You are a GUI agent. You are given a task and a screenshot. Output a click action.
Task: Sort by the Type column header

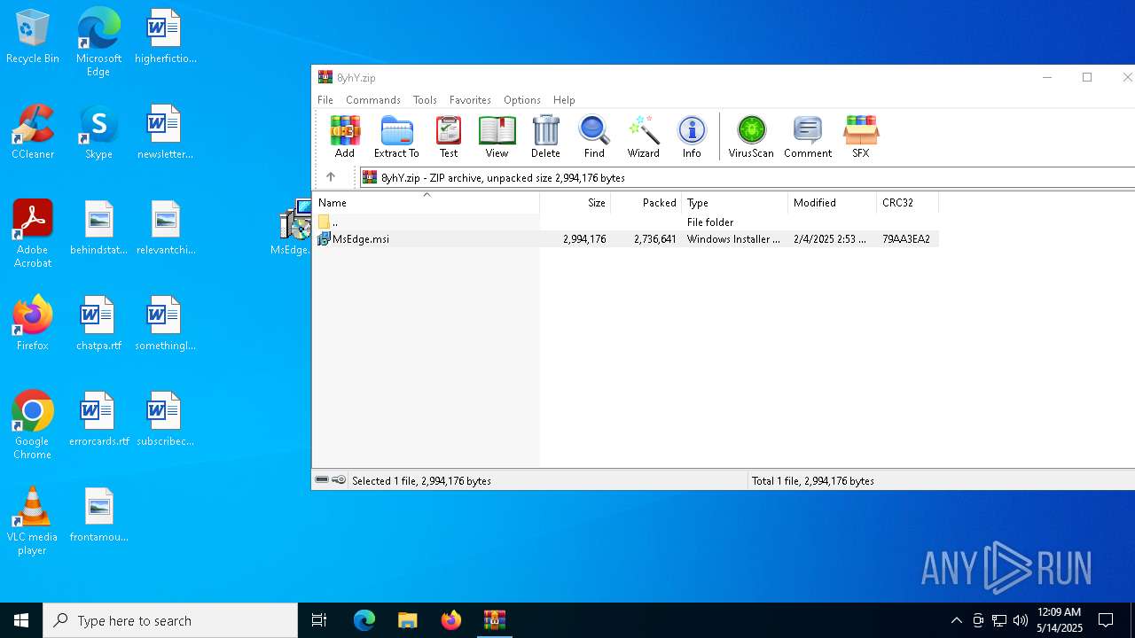tap(735, 203)
